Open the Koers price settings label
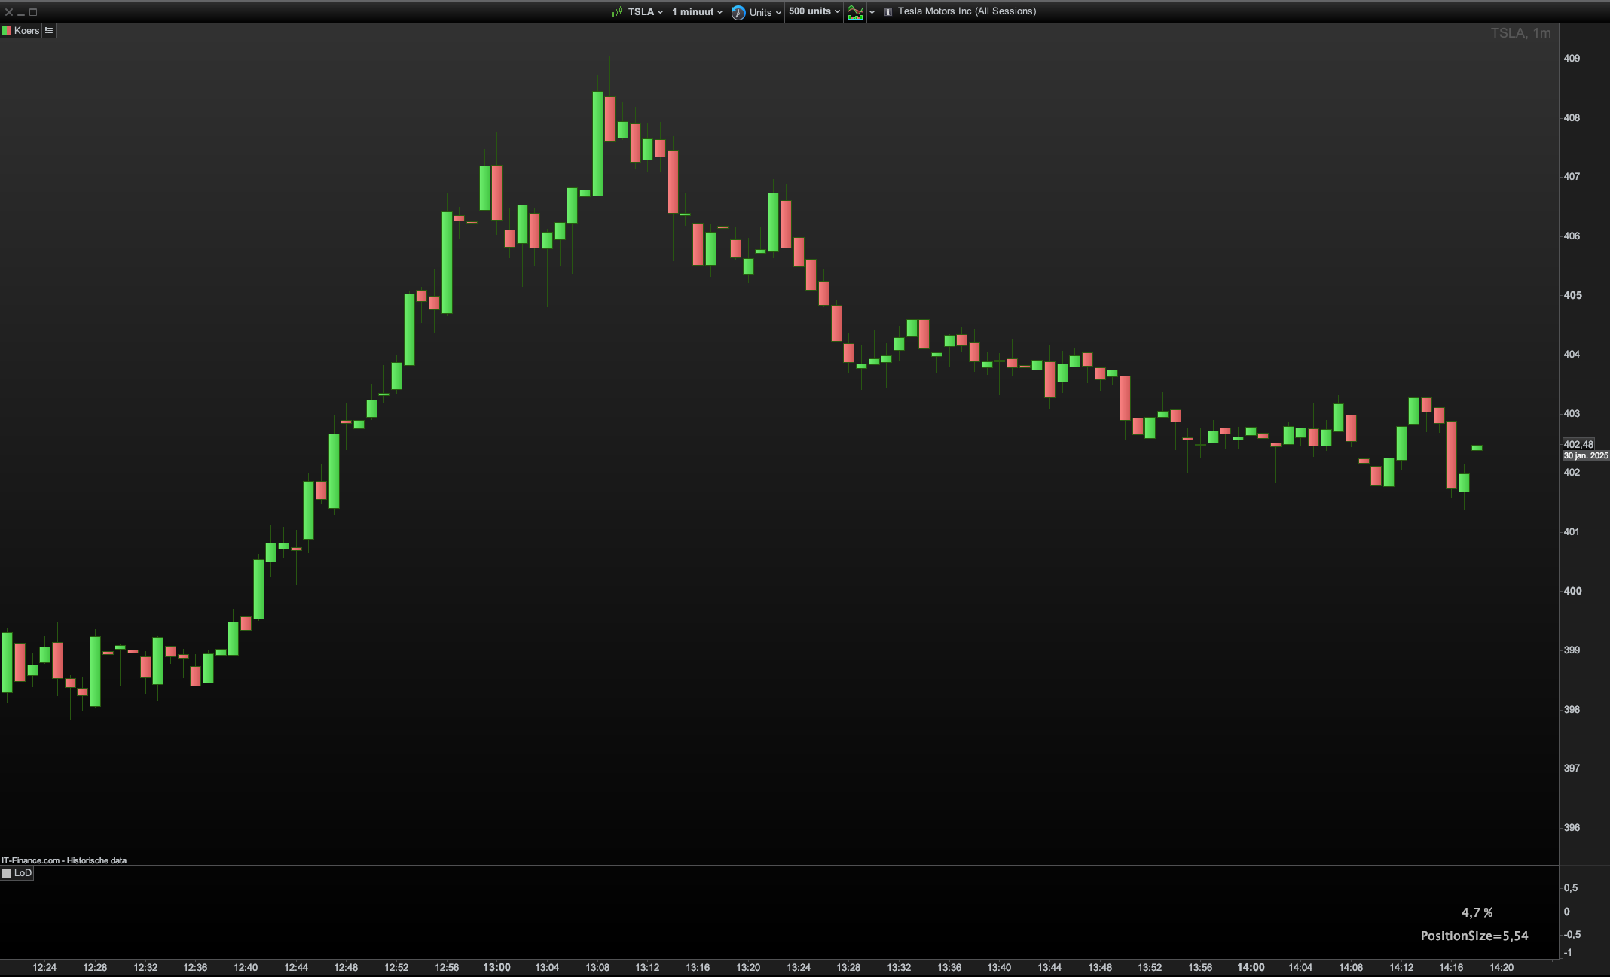Image resolution: width=1610 pixels, height=977 pixels. tap(26, 31)
